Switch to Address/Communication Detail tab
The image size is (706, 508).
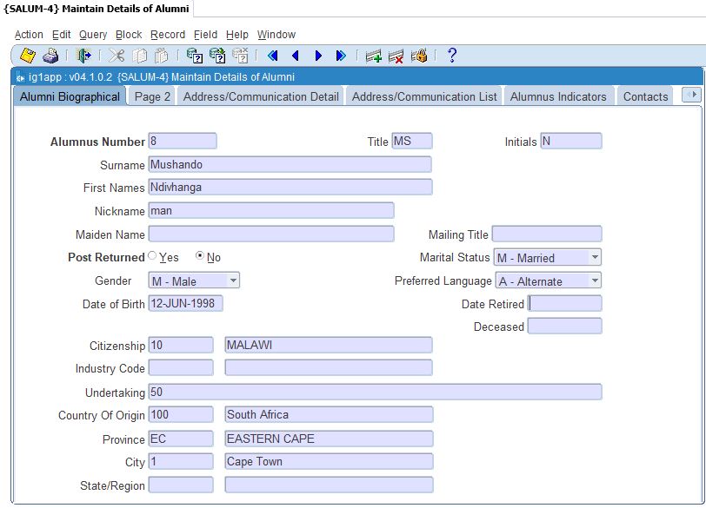pos(261,96)
